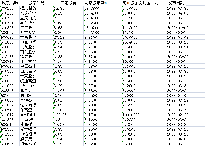Select date 2022-03-24
Viewport: 205px width, 146px height.
[177, 47]
